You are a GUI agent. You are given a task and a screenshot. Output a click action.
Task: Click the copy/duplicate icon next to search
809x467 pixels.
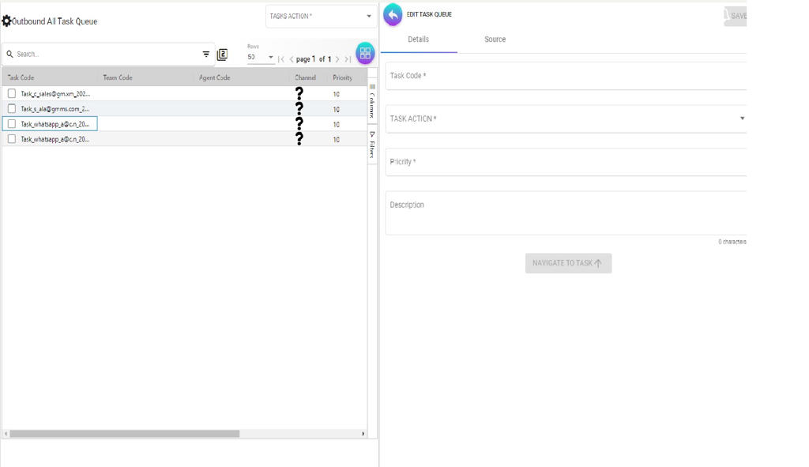coord(222,55)
